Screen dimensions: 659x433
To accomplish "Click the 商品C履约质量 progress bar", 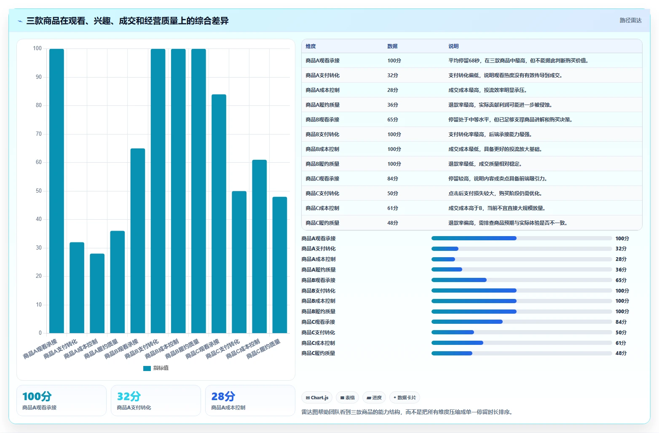I will [x=522, y=353].
